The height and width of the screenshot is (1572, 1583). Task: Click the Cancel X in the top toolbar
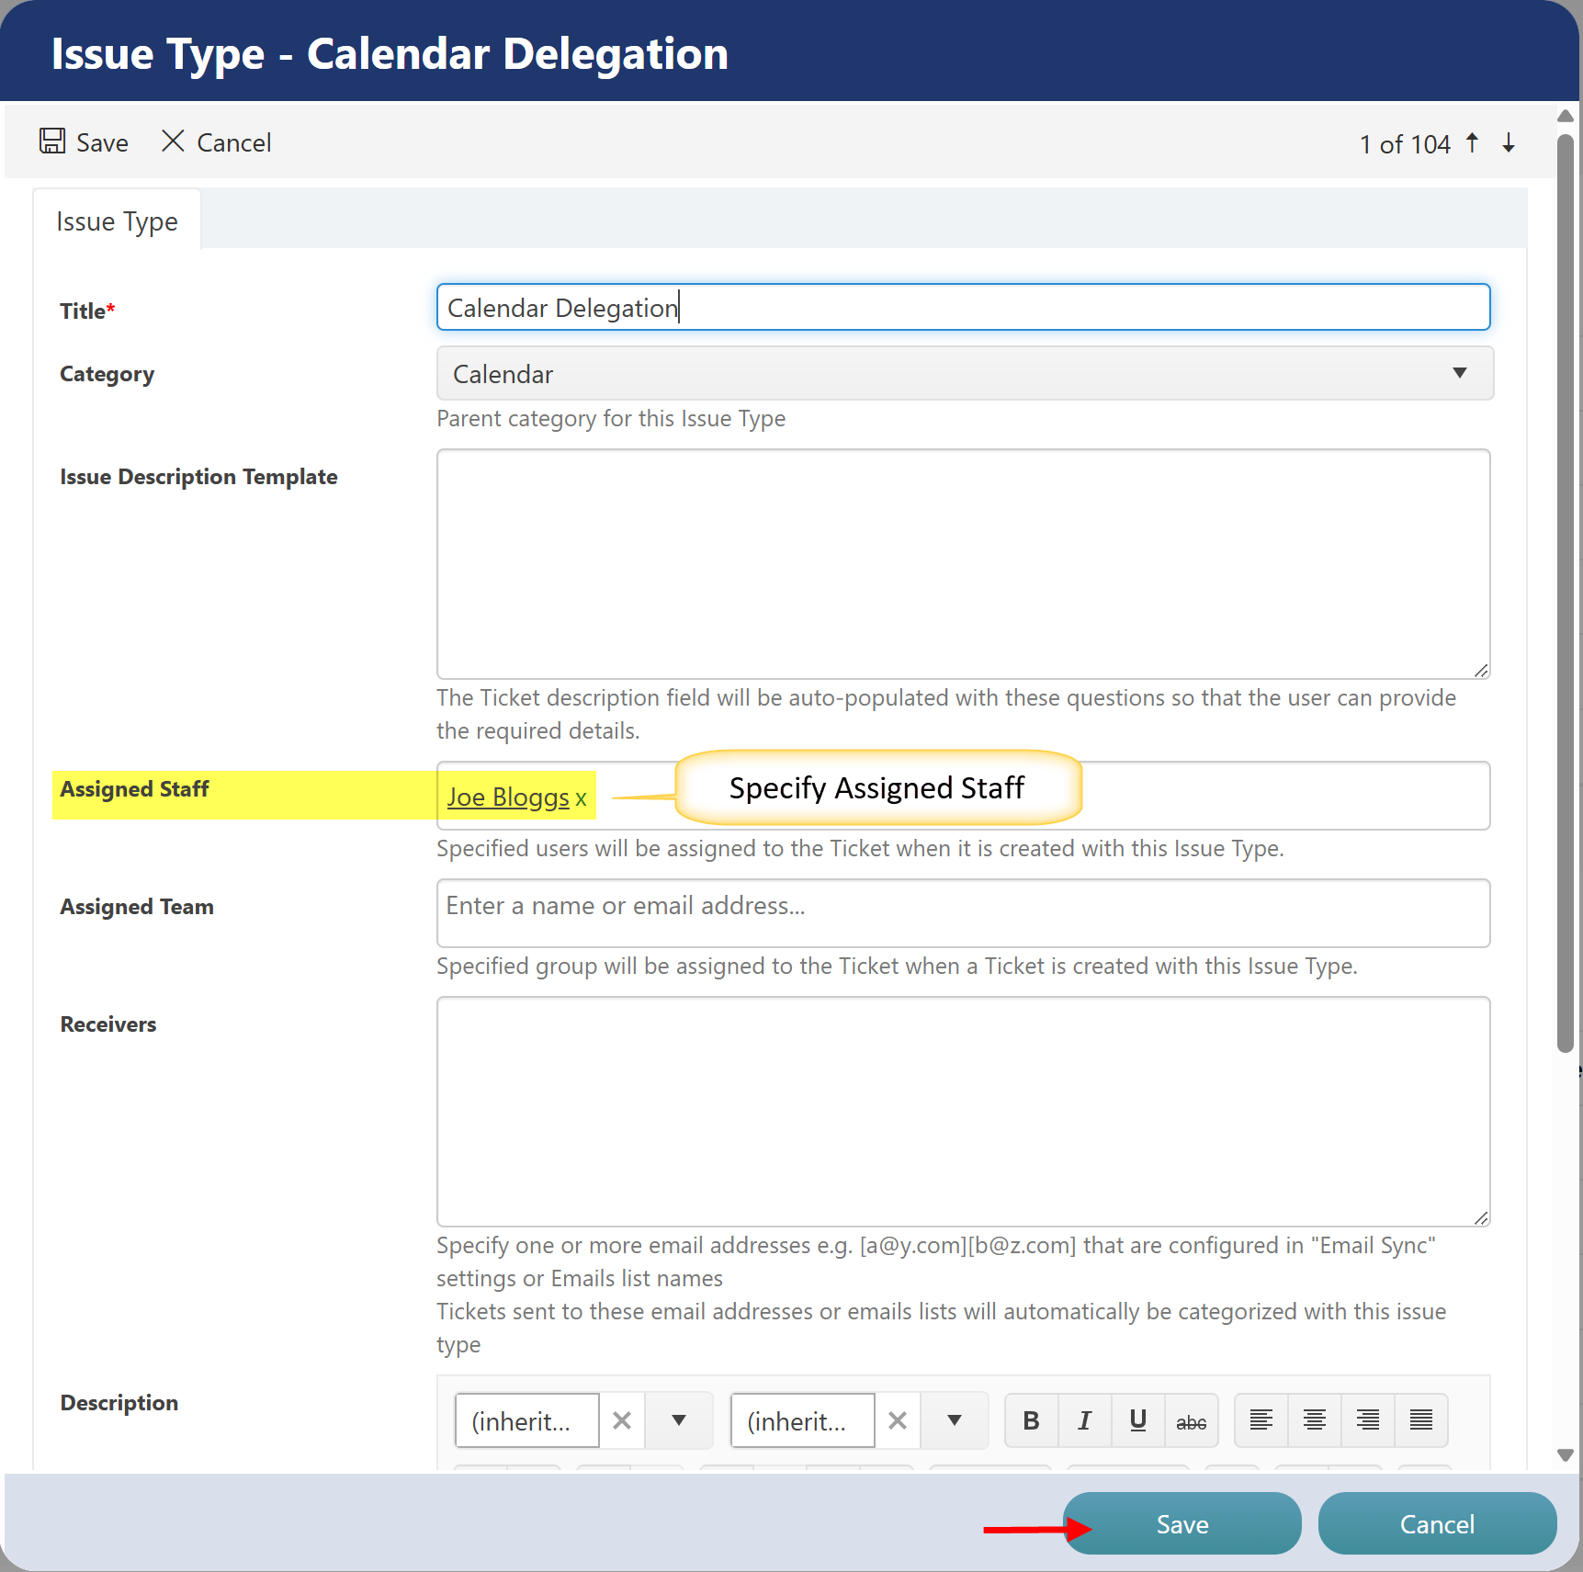(173, 141)
